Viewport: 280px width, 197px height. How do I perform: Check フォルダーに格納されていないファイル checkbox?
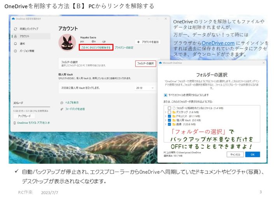(169, 108)
